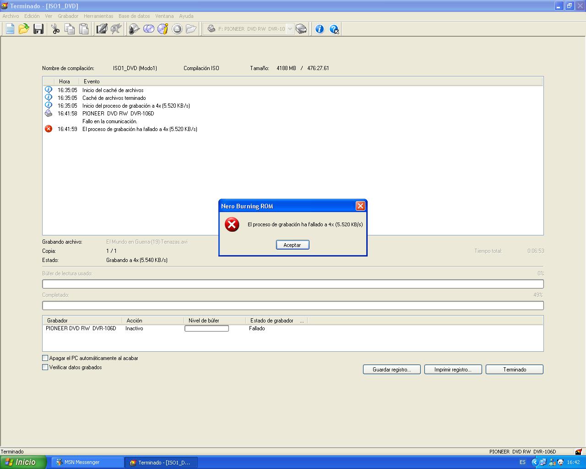
Task: Click the network connection tray icon
Action: [543, 462]
